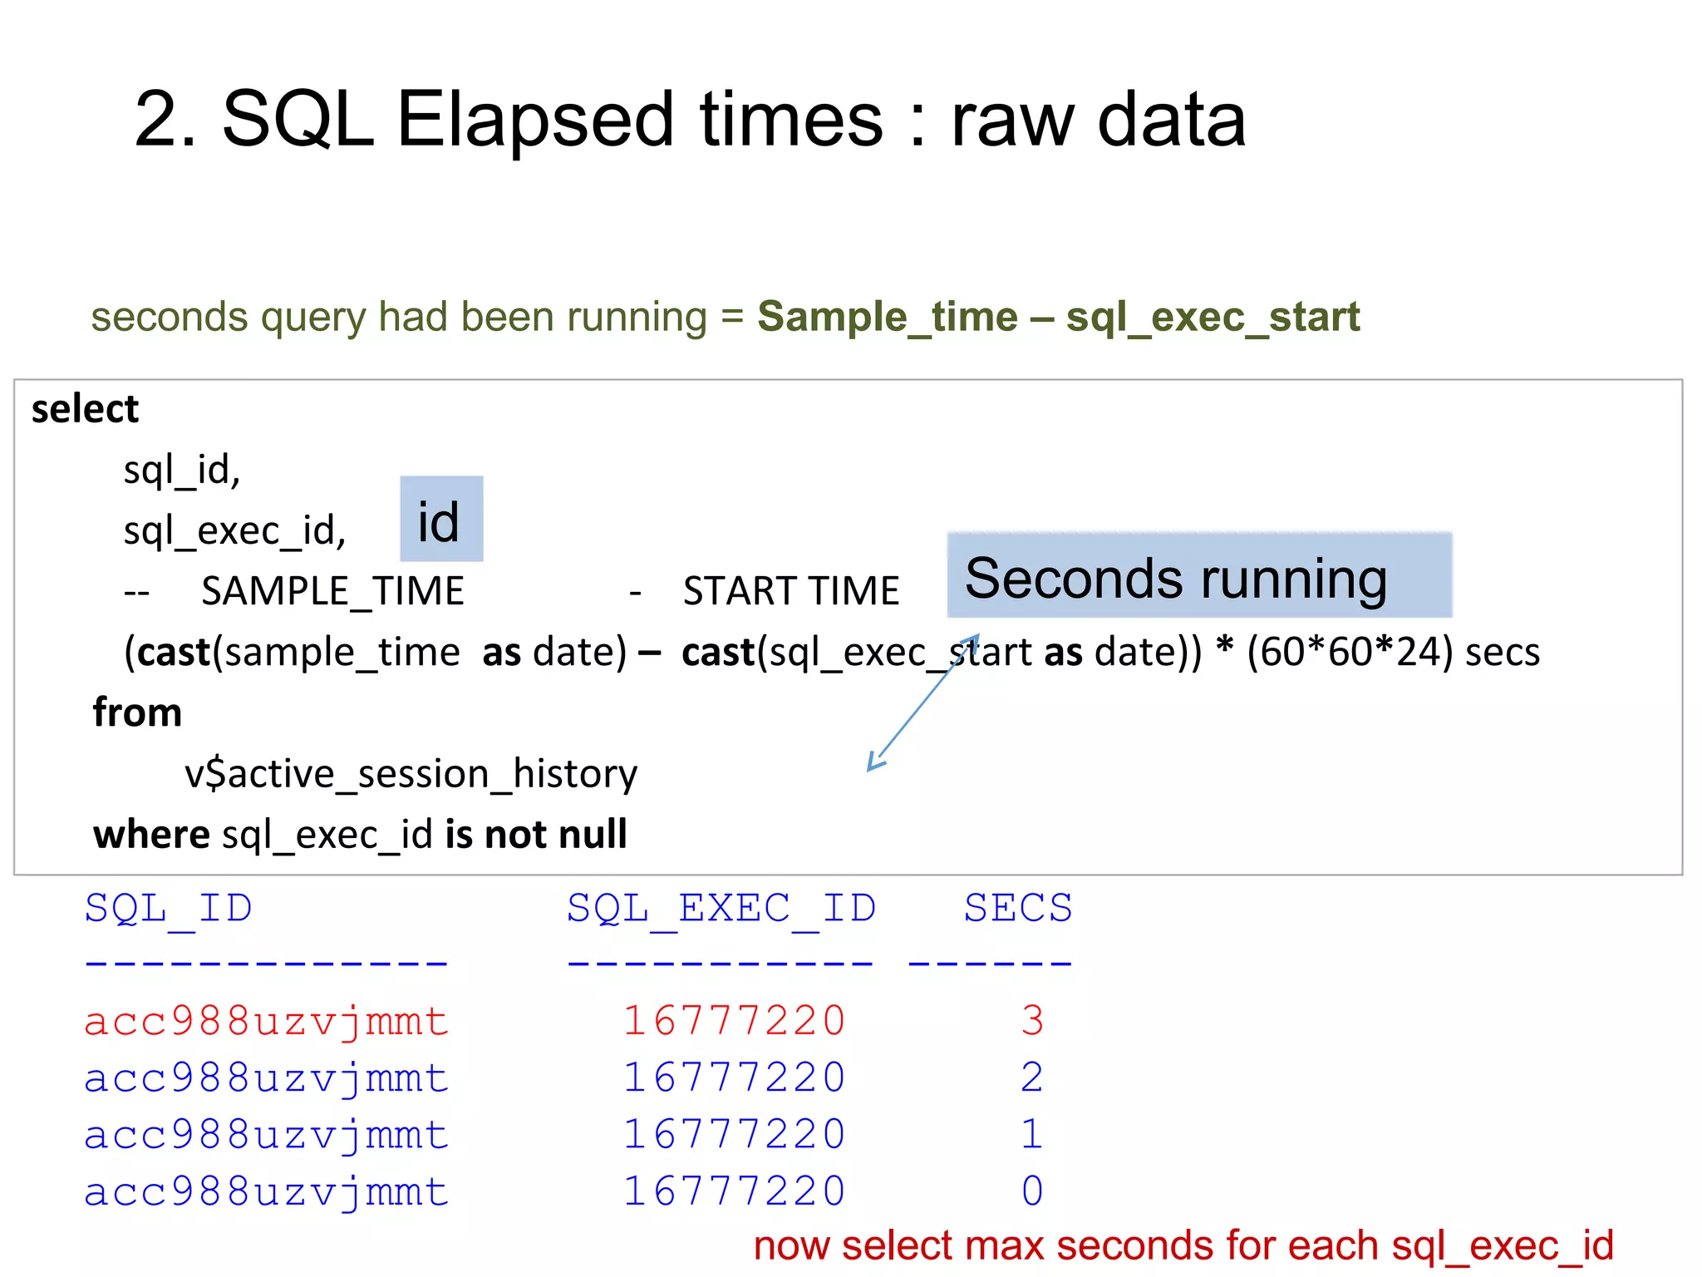Click the SECS value '2'
This screenshot has width=1702, height=1277.
tap(1032, 1077)
